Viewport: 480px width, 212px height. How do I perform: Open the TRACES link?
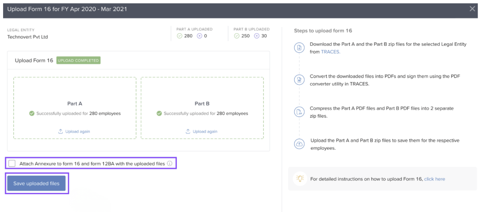tap(330, 52)
